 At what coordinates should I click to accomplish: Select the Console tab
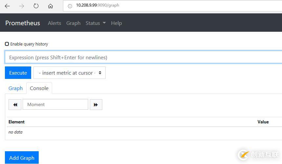pos(39,88)
